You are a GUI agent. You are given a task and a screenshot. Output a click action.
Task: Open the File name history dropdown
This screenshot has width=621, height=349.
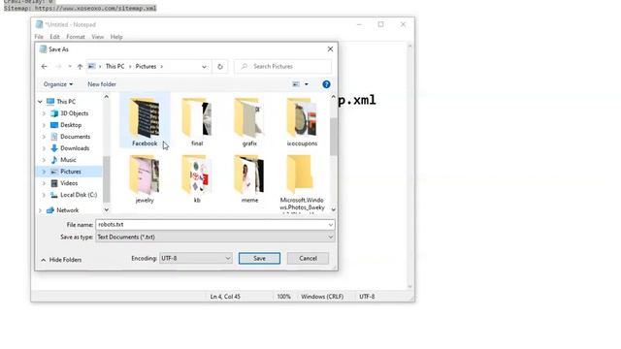331,225
